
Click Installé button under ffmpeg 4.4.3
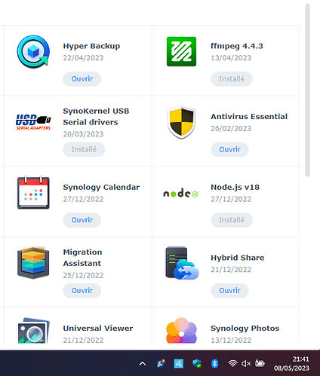[x=232, y=79]
